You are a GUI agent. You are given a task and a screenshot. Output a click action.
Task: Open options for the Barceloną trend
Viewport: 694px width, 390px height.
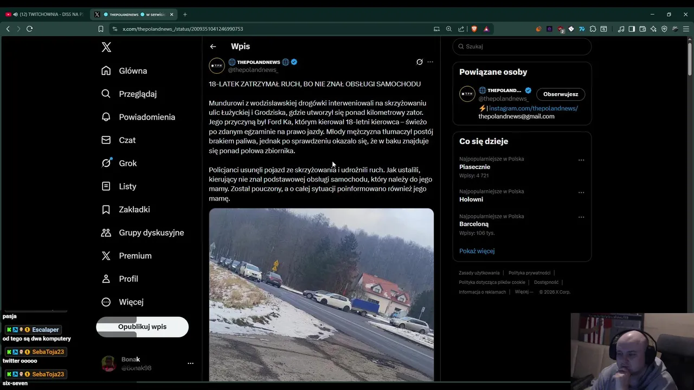[x=581, y=217]
